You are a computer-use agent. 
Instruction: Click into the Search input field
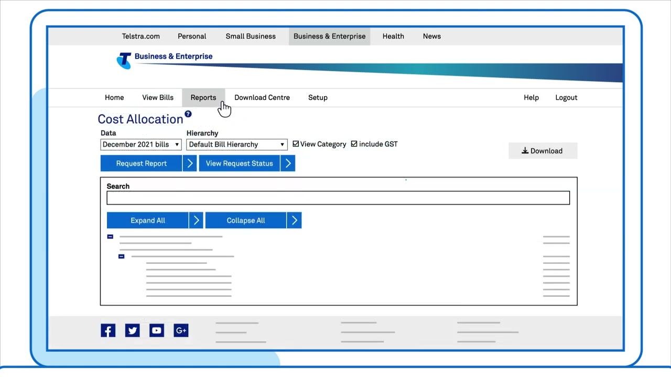[338, 198]
